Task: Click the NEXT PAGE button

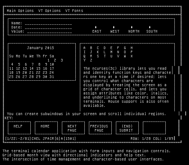Action: click(73, 128)
